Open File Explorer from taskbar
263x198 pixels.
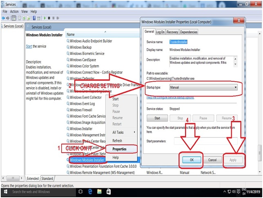coord(99,191)
